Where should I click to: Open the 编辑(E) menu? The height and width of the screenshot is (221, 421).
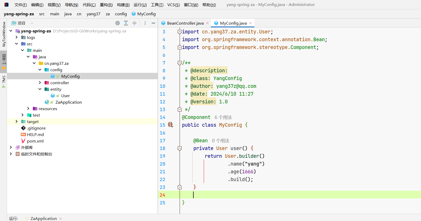click(37, 5)
